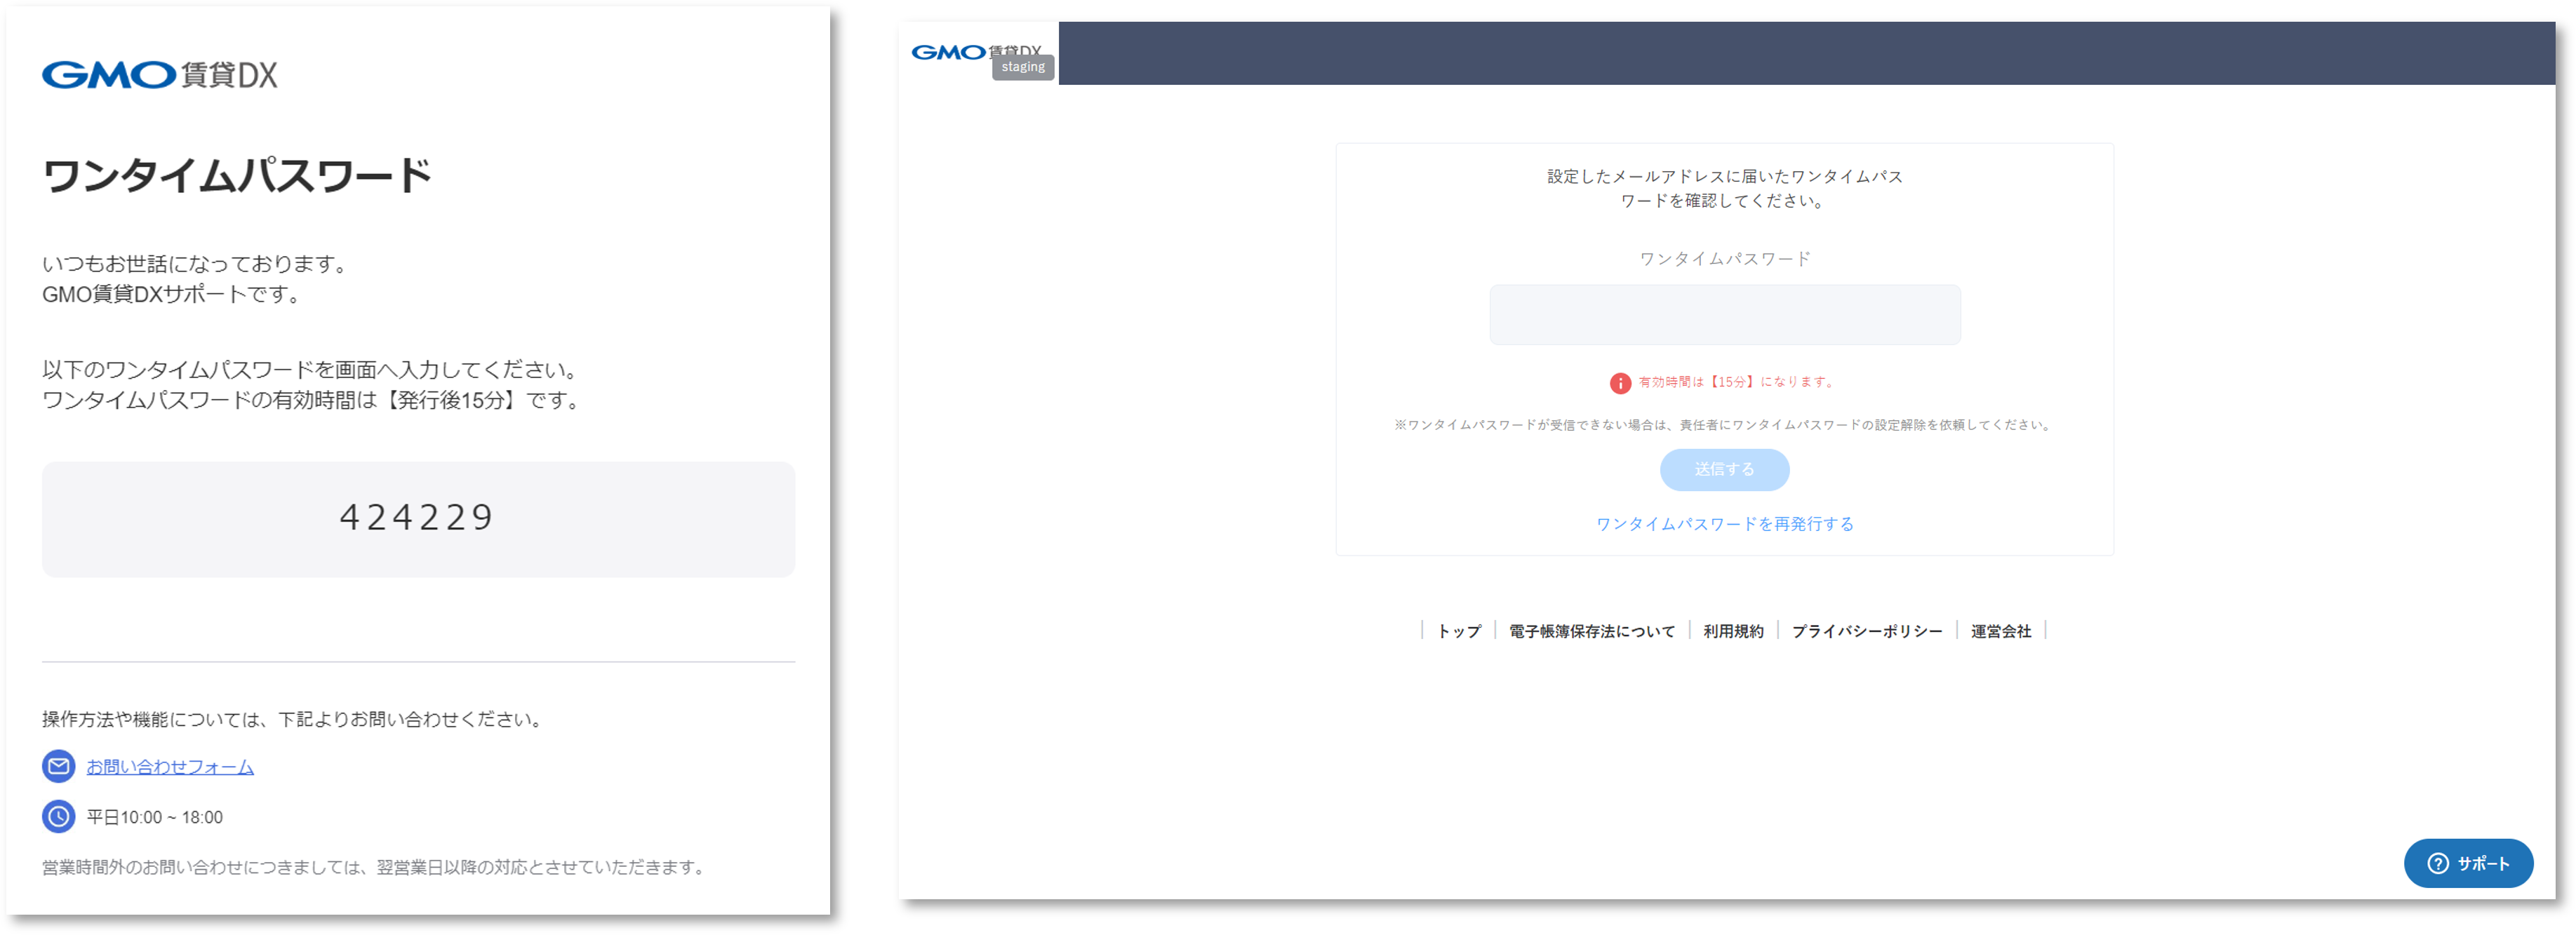The width and height of the screenshot is (2576, 935).
Task: Open the お問い合わせフォーム link
Action: (170, 767)
